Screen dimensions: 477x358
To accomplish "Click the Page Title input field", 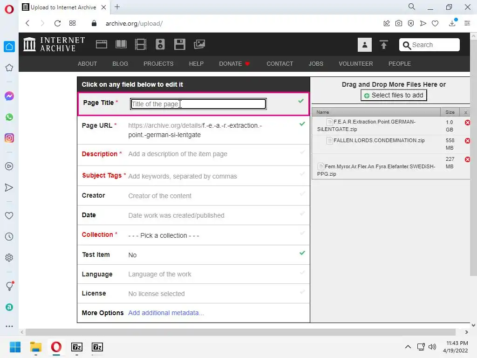I will point(198,104).
